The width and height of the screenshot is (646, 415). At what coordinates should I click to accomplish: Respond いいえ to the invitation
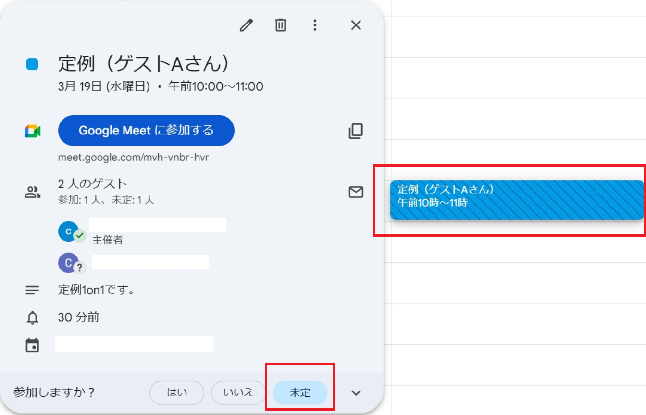click(238, 392)
